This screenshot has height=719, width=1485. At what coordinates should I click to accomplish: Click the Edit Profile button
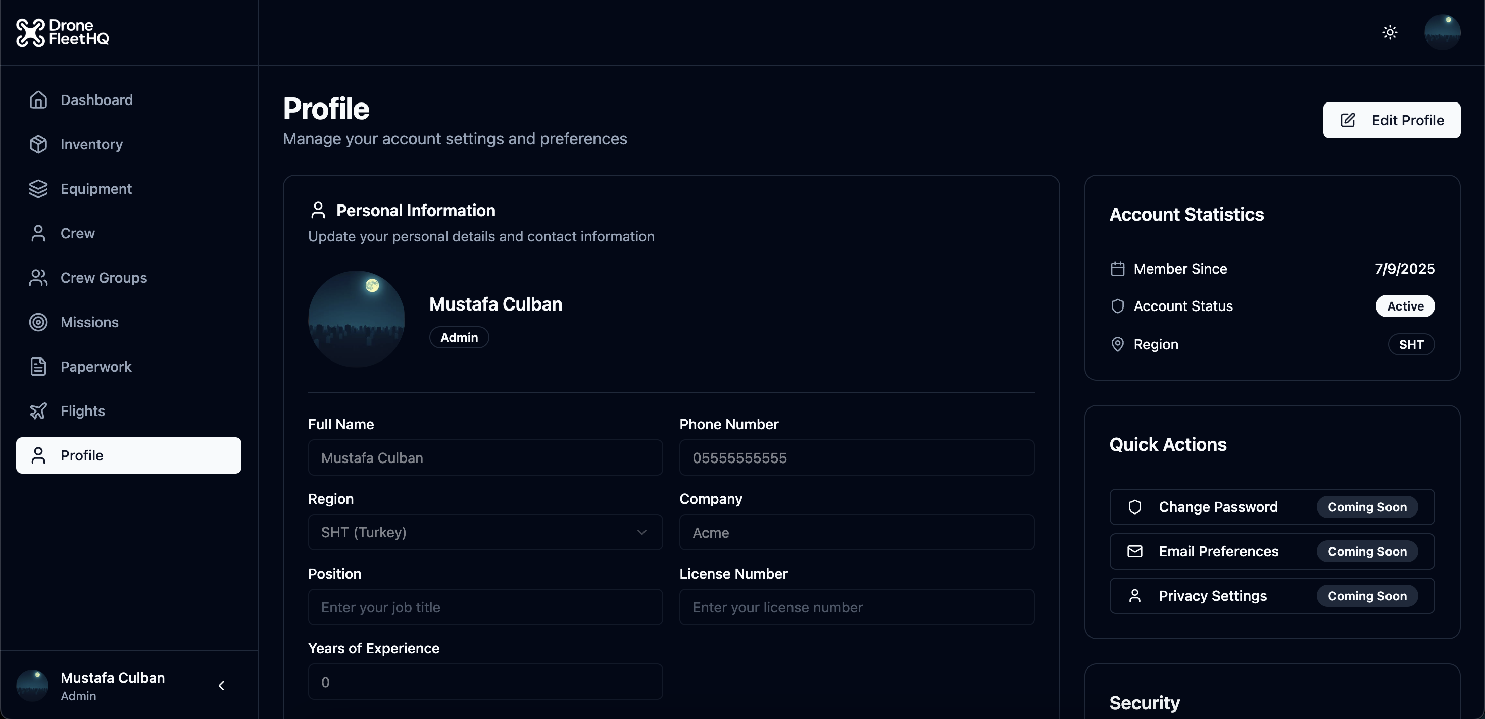(x=1392, y=120)
